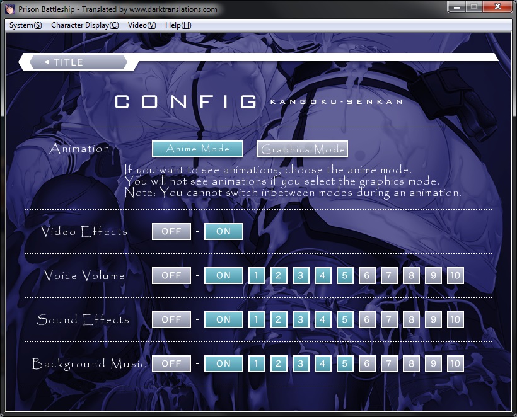Set Voice Volume to level 3
This screenshot has height=417, width=517.
click(x=301, y=275)
